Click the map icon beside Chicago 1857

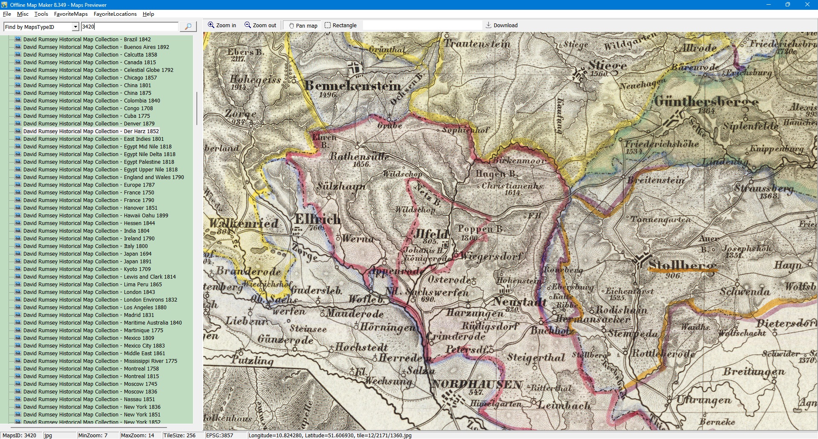(x=18, y=78)
